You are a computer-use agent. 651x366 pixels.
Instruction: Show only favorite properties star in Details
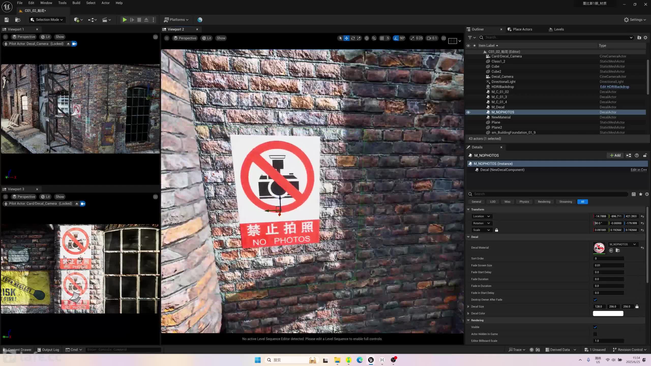[x=641, y=194]
